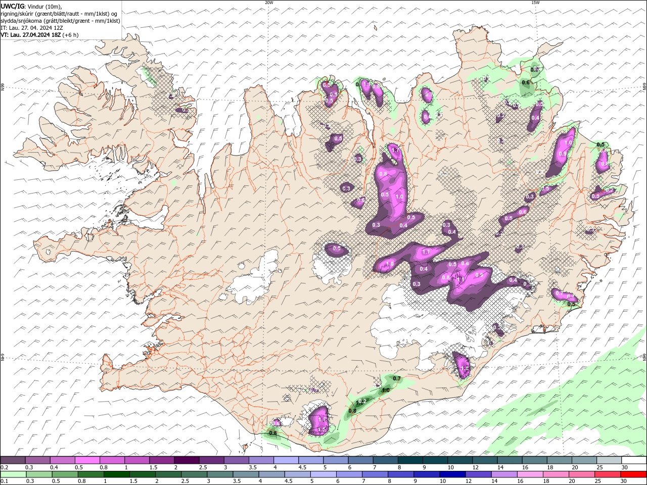Click the '20W' longitude label

pyautogui.click(x=269, y=3)
